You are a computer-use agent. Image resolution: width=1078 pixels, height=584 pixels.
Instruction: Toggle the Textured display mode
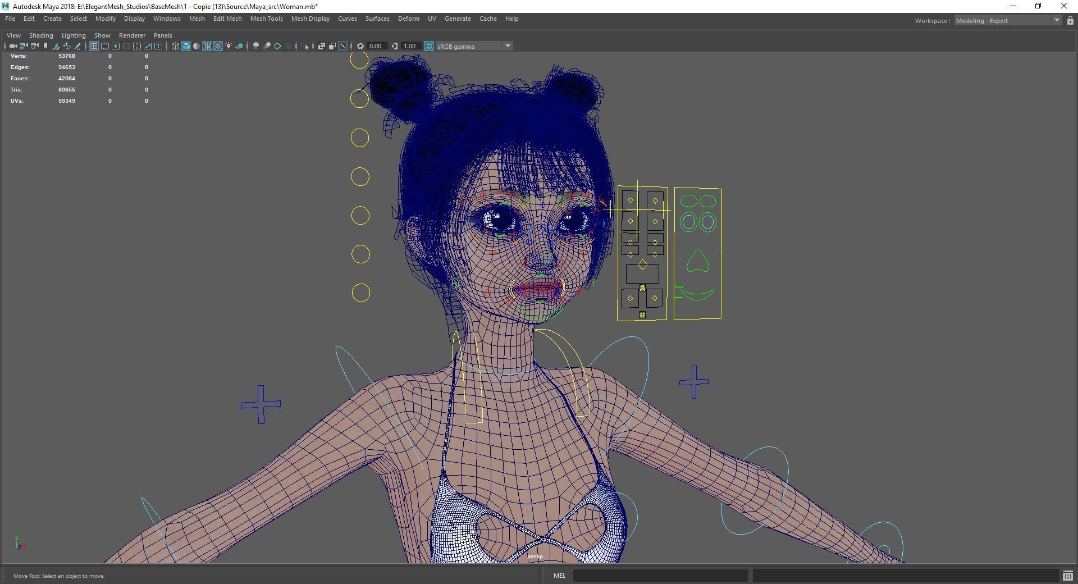218,46
